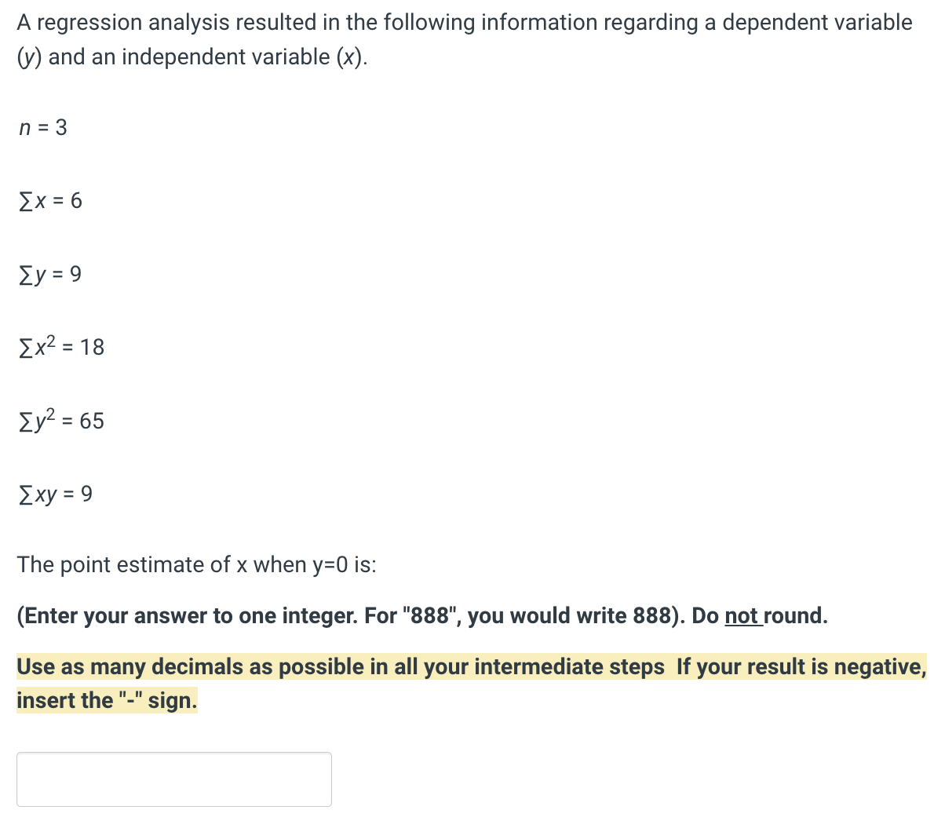This screenshot has width=945, height=821.
Task: Select the yellow highlighted instruction text
Action: 471,683
